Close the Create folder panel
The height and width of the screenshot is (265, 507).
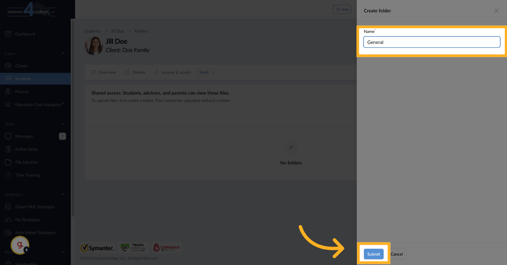point(496,11)
